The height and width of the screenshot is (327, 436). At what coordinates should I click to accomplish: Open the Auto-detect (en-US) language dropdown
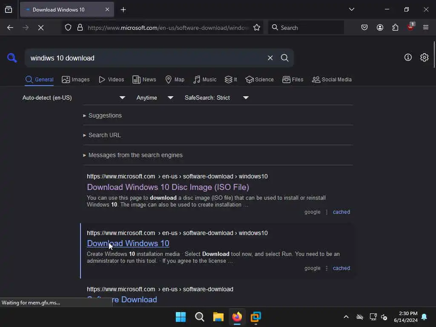[x=74, y=98]
